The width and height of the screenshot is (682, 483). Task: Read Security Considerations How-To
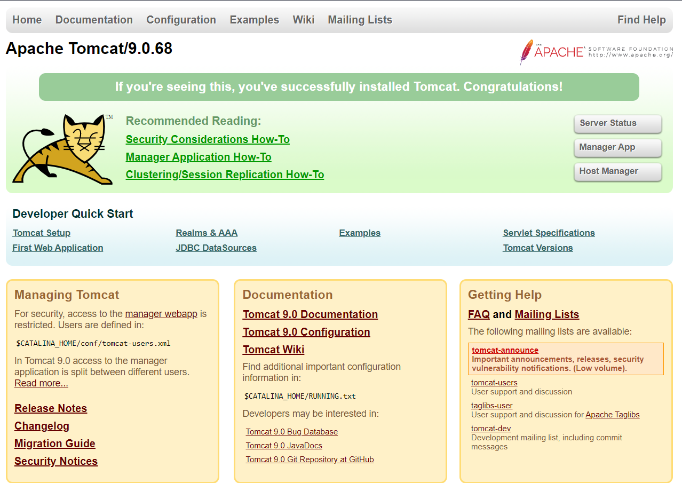[208, 139]
